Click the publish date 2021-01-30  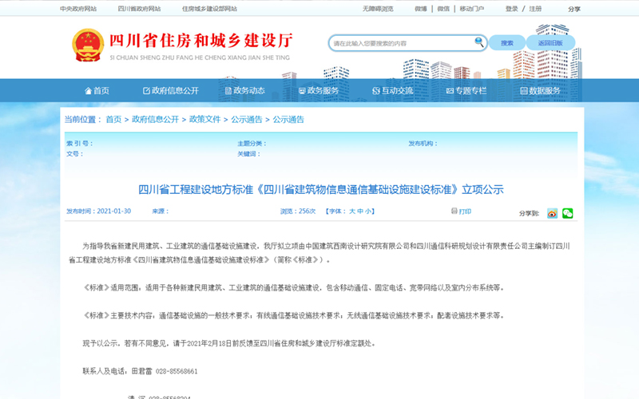114,211
